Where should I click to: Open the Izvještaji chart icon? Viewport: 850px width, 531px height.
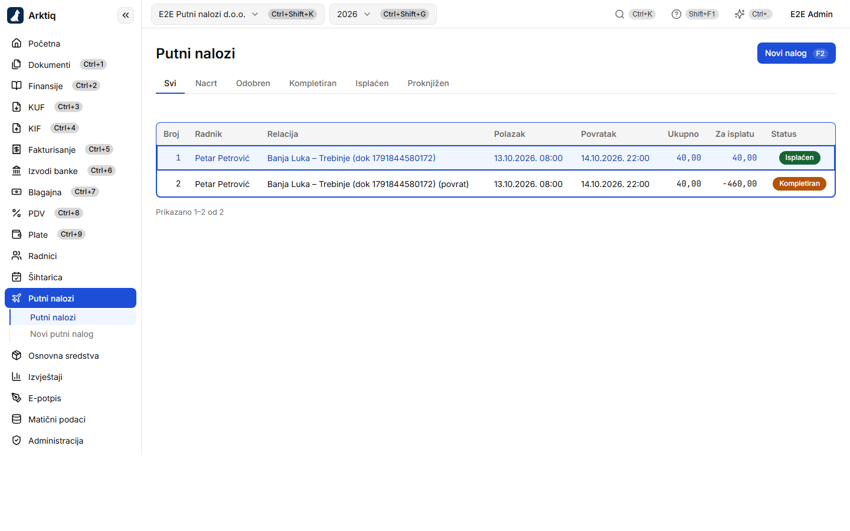point(17,377)
